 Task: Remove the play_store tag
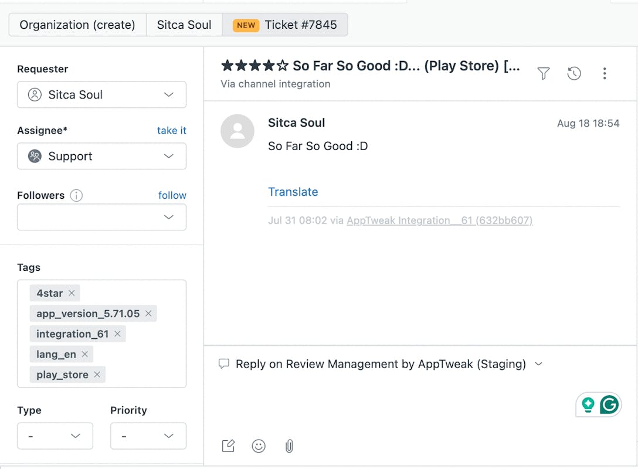[97, 375]
